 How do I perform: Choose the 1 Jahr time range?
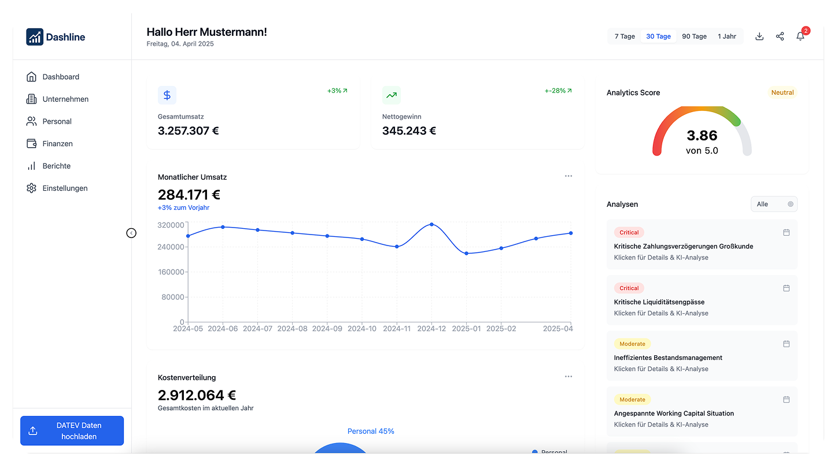click(727, 36)
